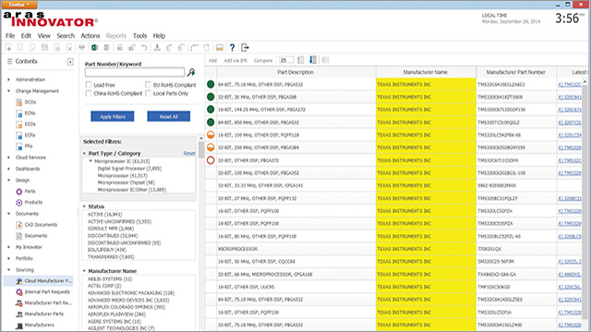The height and width of the screenshot is (332, 591).
Task: Click the Part Description column header
Action: (x=295, y=72)
